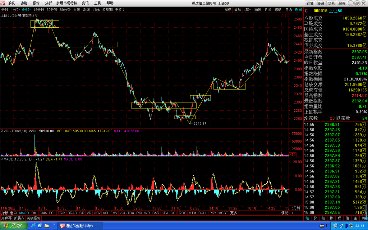Image resolution: width=368 pixels, height=230 pixels.
Task: Open the 分析 menu
Action: [x=48, y=3]
